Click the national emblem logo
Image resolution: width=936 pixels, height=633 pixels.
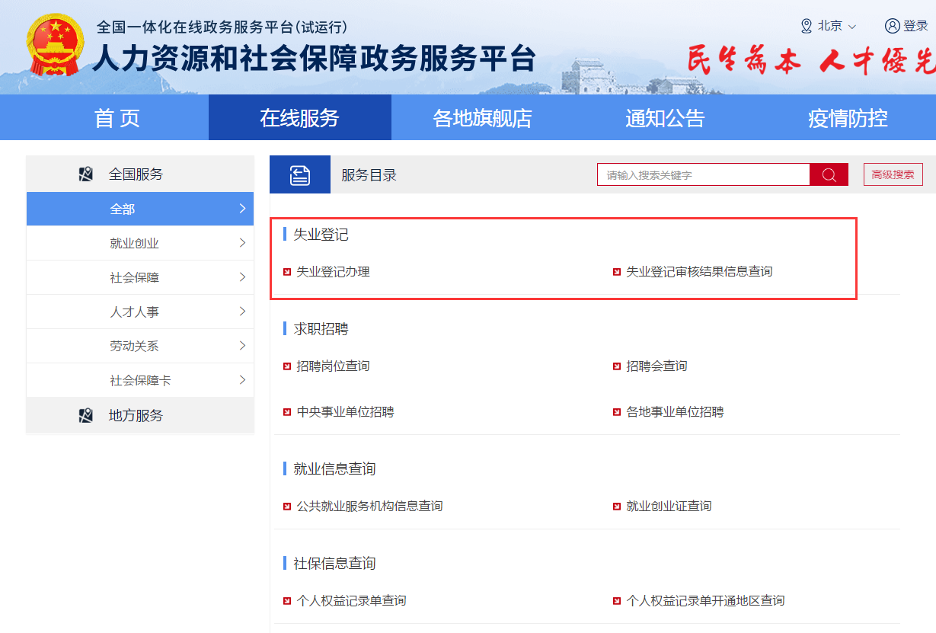click(56, 46)
